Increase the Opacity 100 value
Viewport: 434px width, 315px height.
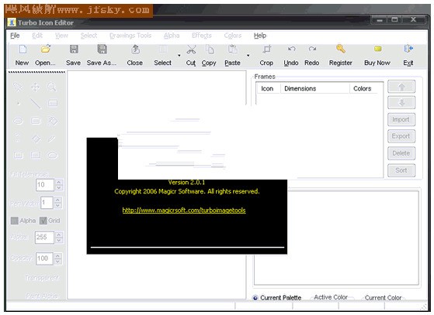(58, 255)
